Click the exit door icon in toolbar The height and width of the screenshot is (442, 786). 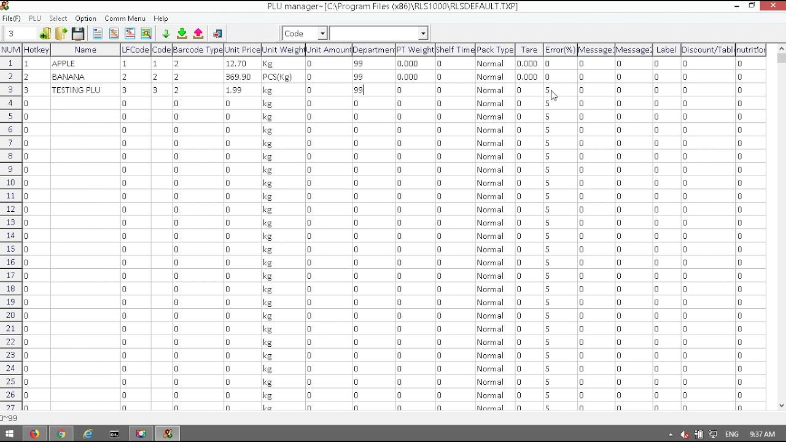pos(217,34)
